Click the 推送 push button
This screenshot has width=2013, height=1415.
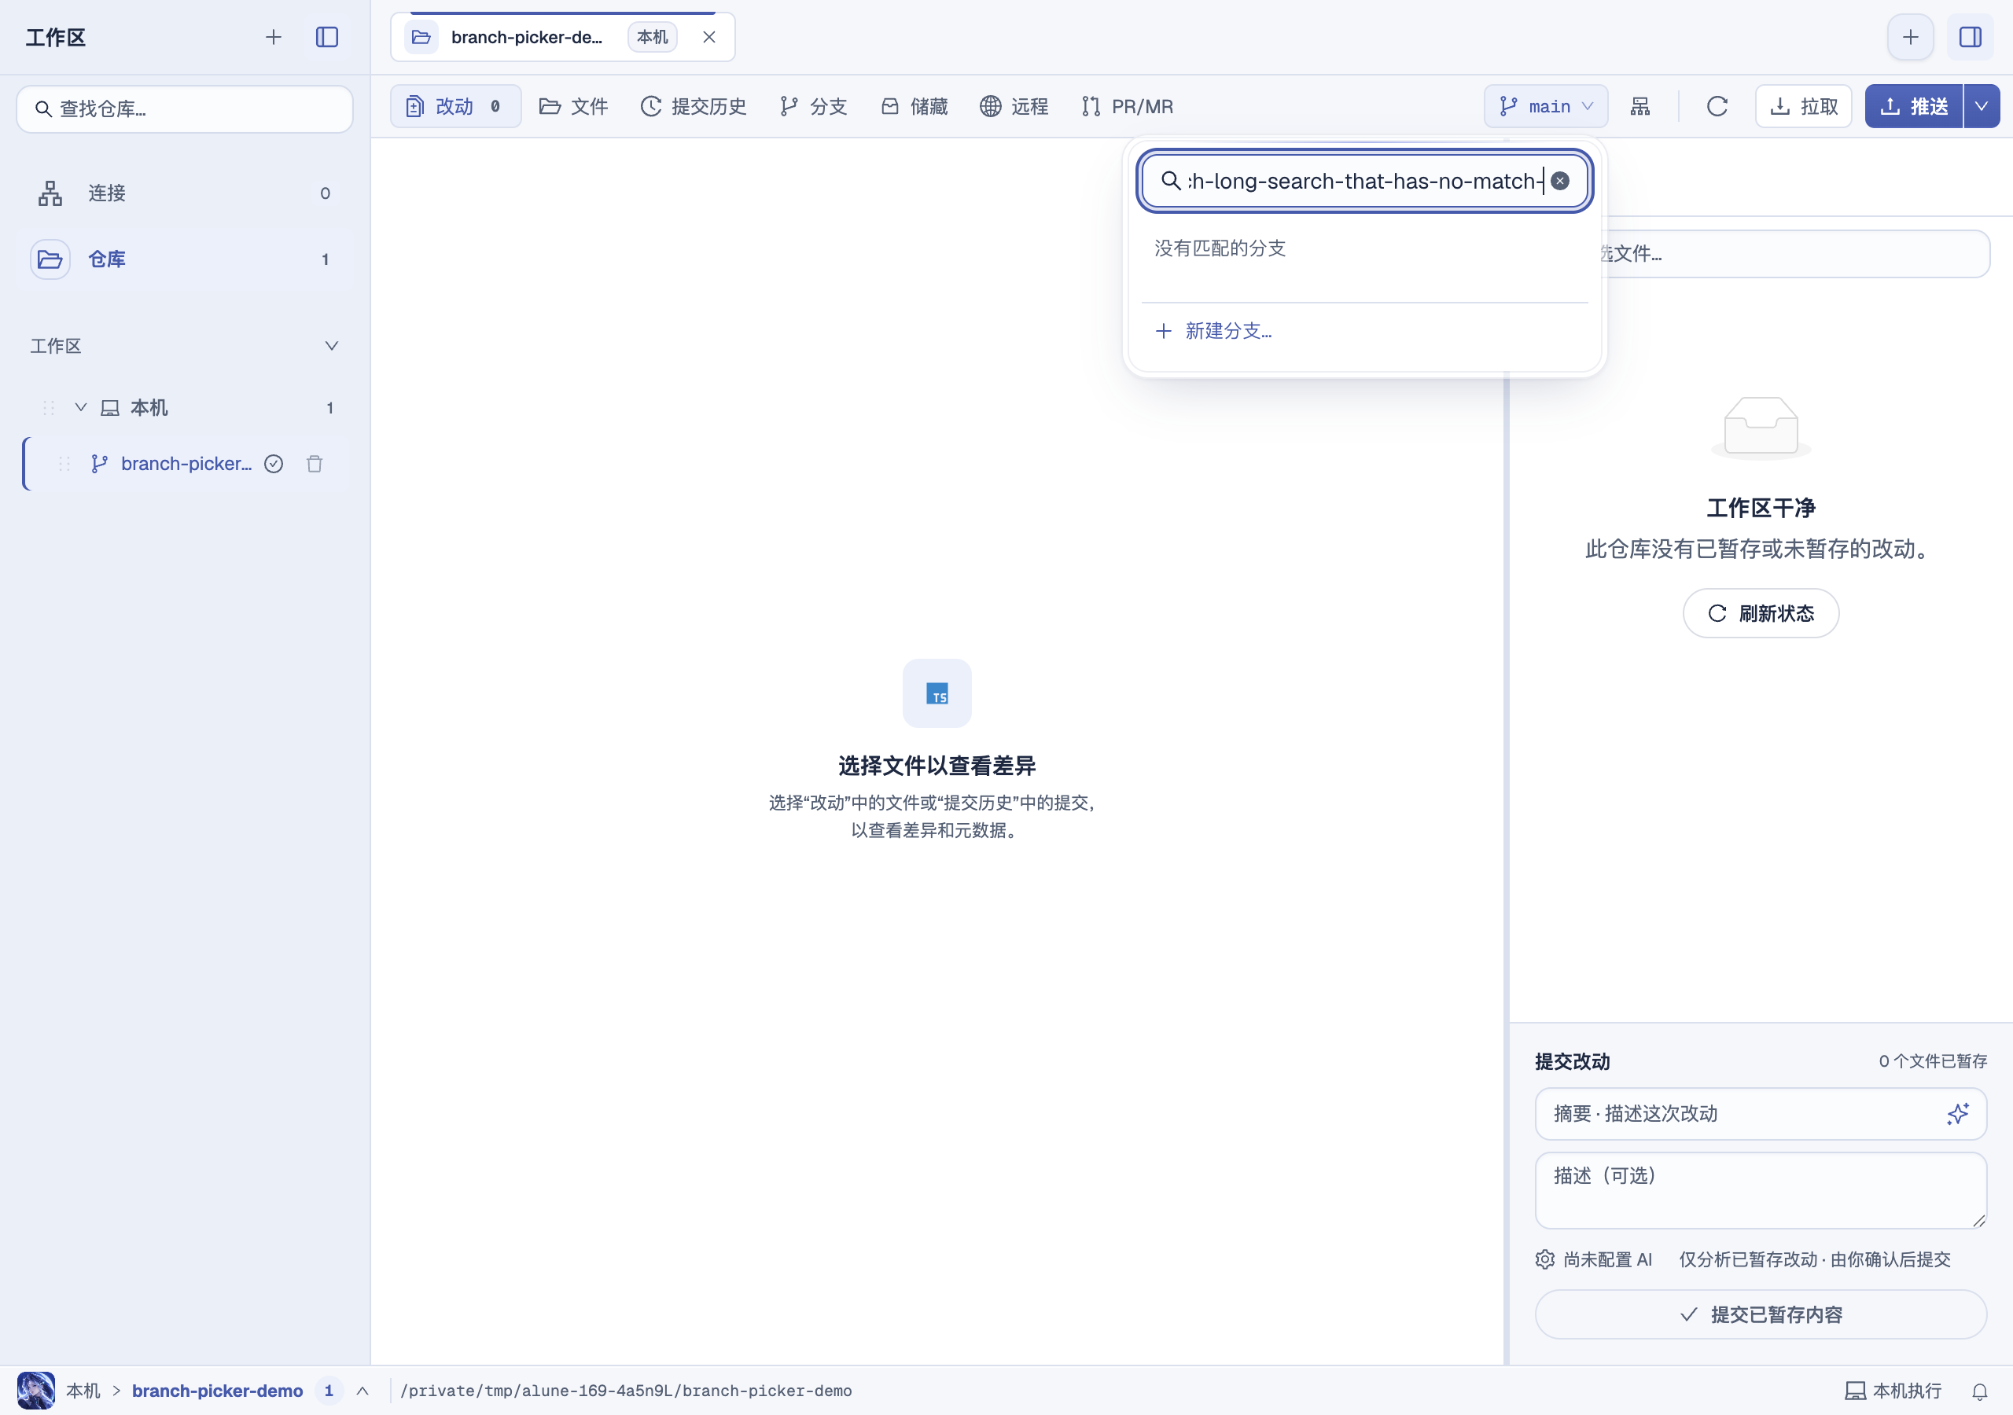click(x=1913, y=106)
